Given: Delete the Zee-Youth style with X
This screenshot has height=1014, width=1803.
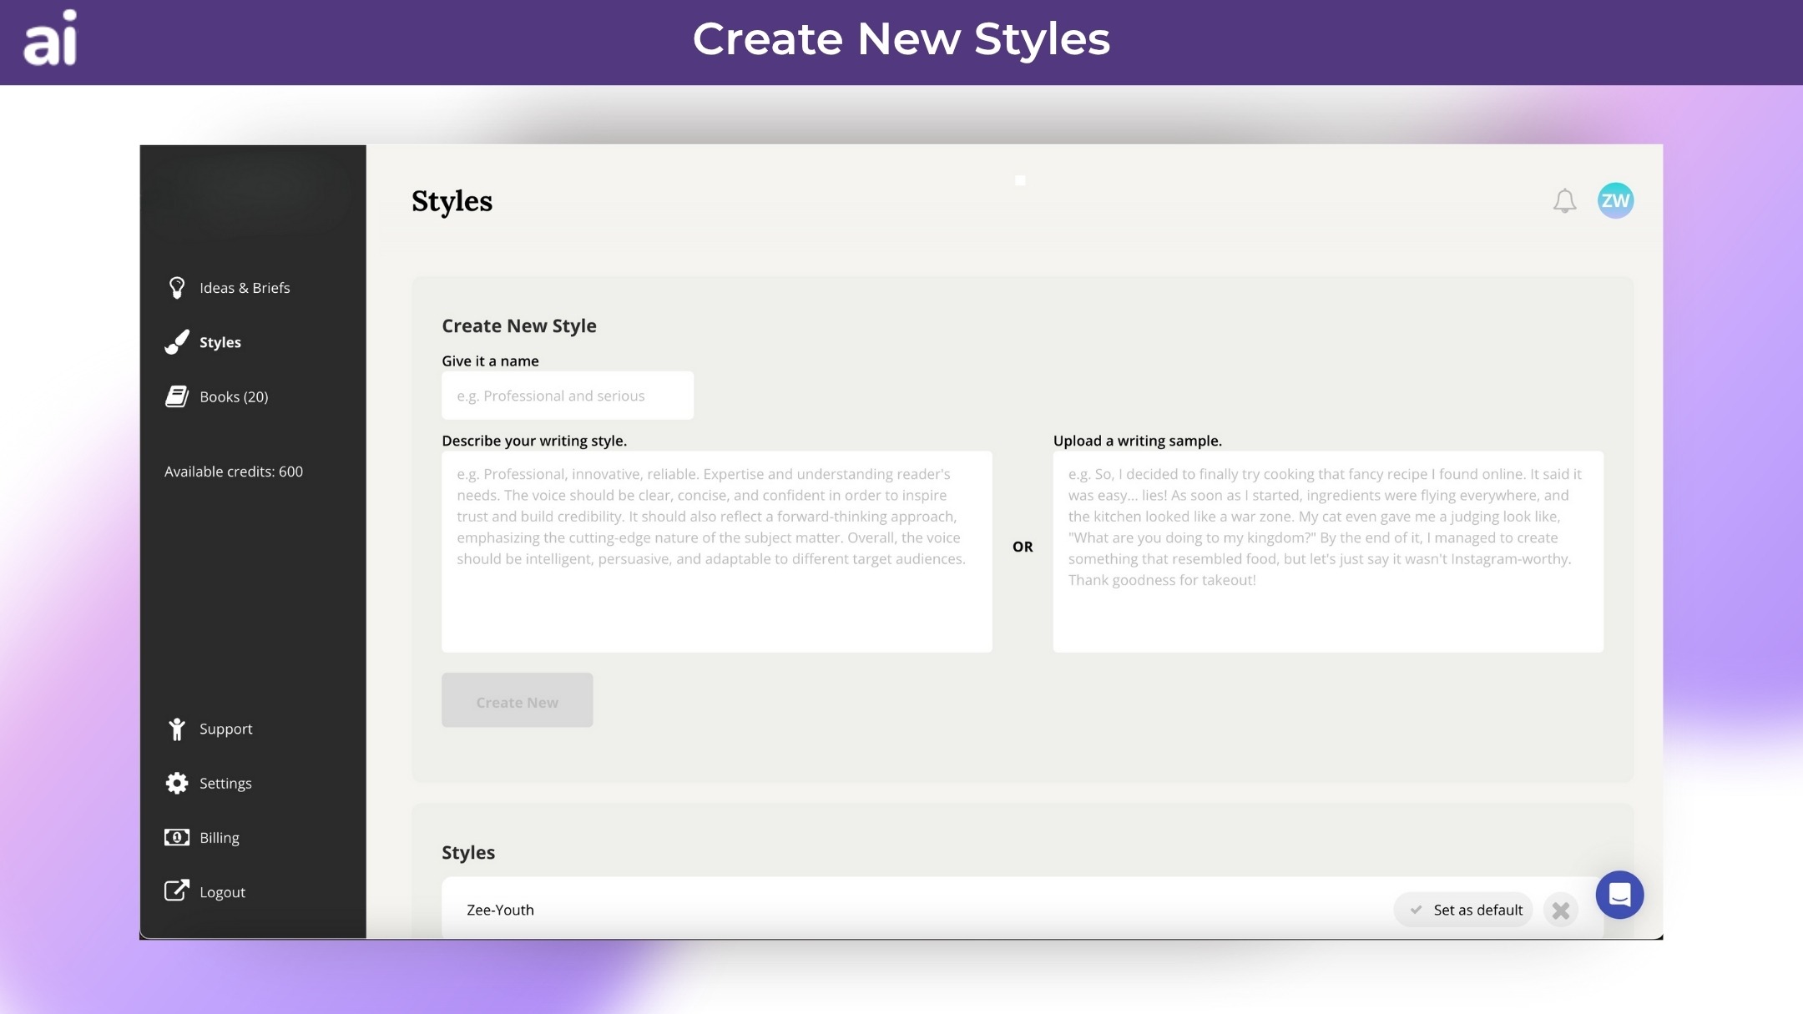Looking at the screenshot, I should (x=1560, y=911).
